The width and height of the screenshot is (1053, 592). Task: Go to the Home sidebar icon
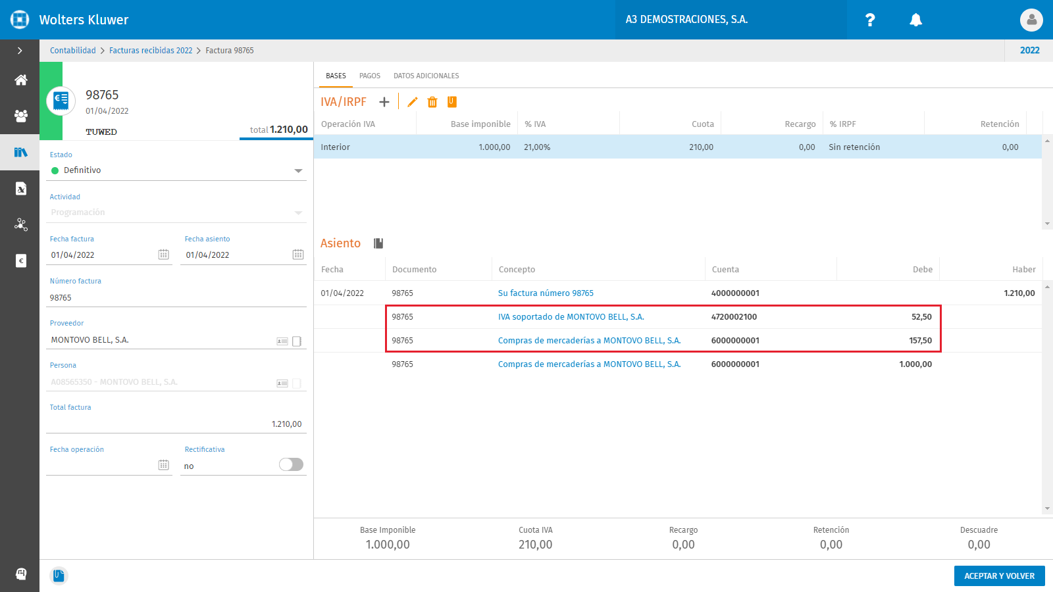point(21,80)
